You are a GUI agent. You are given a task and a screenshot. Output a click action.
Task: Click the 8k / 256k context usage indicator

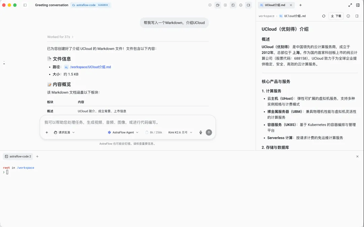(154, 133)
